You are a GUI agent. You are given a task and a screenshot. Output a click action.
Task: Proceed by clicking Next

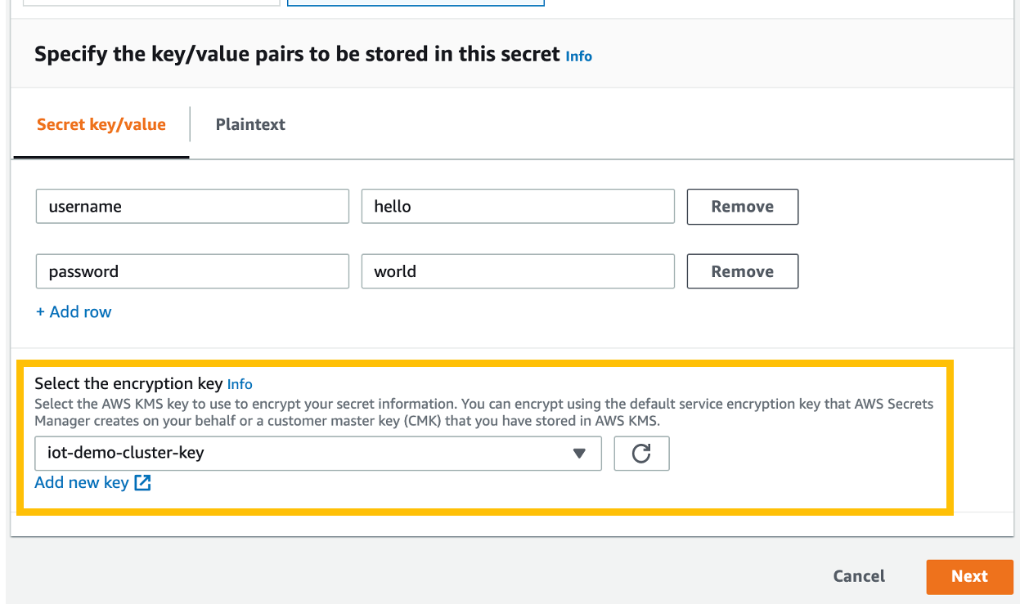(x=969, y=576)
